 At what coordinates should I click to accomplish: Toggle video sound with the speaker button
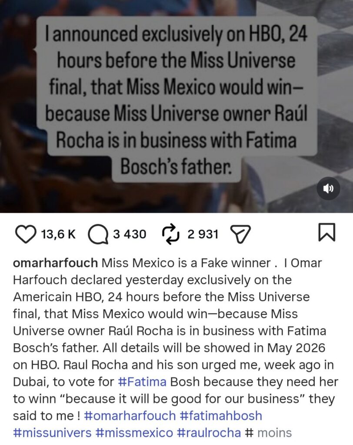click(328, 188)
